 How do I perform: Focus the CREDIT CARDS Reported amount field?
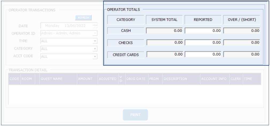[203, 54]
